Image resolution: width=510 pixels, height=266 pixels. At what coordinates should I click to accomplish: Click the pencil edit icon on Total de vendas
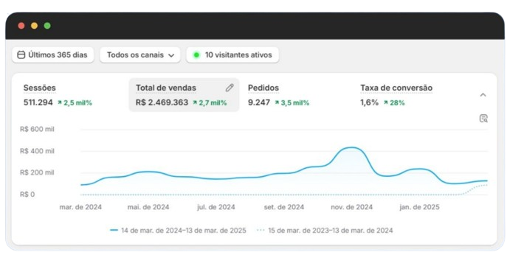pos(230,88)
